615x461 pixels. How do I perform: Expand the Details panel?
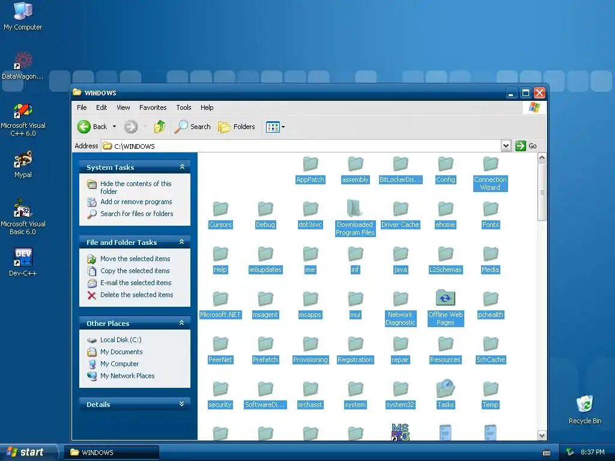(181, 403)
